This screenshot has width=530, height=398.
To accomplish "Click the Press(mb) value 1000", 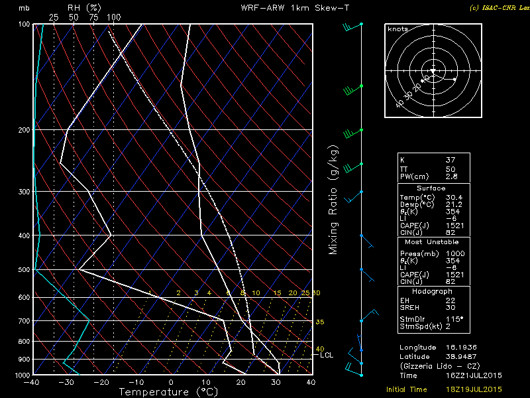I will (x=455, y=253).
